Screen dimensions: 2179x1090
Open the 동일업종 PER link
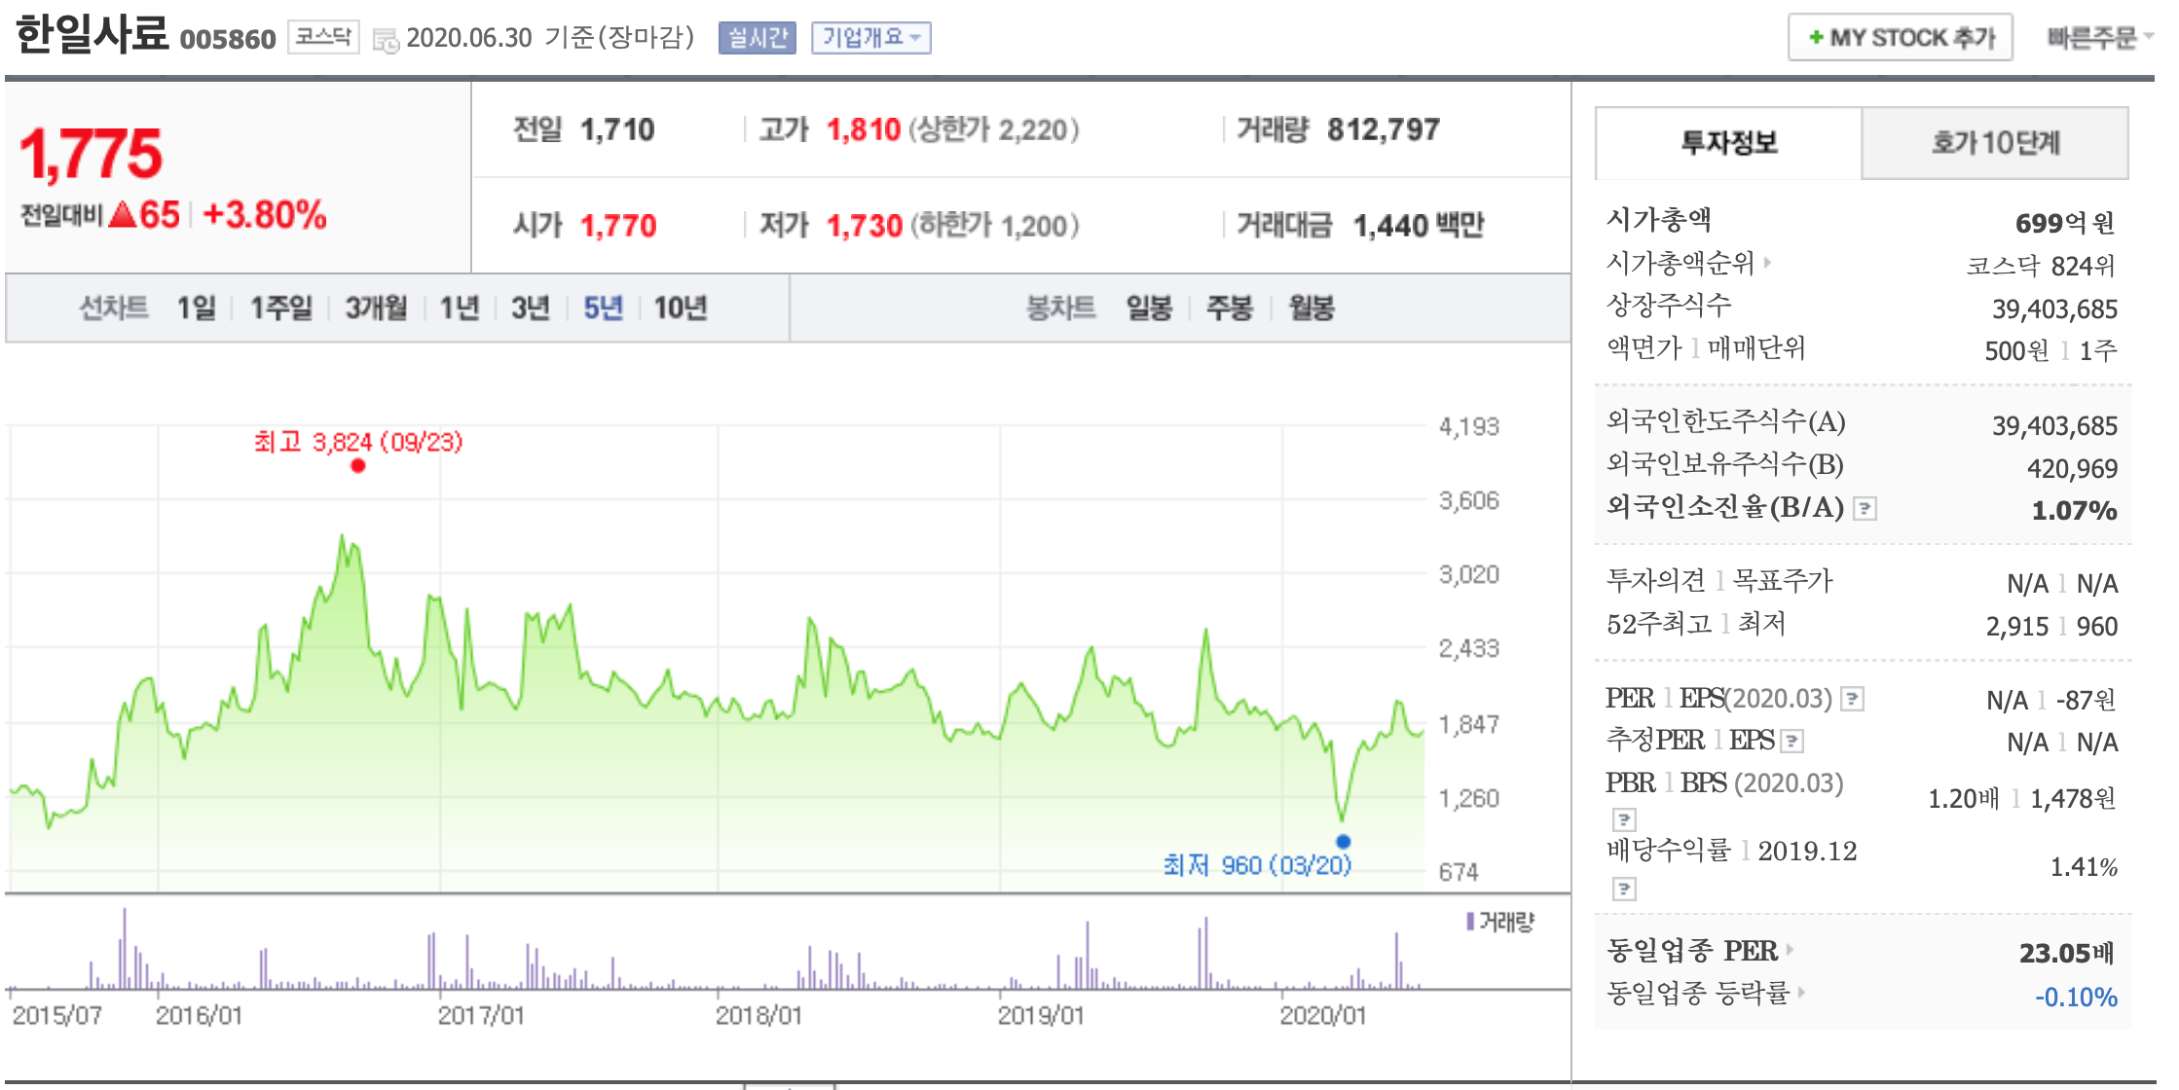[x=1692, y=950]
